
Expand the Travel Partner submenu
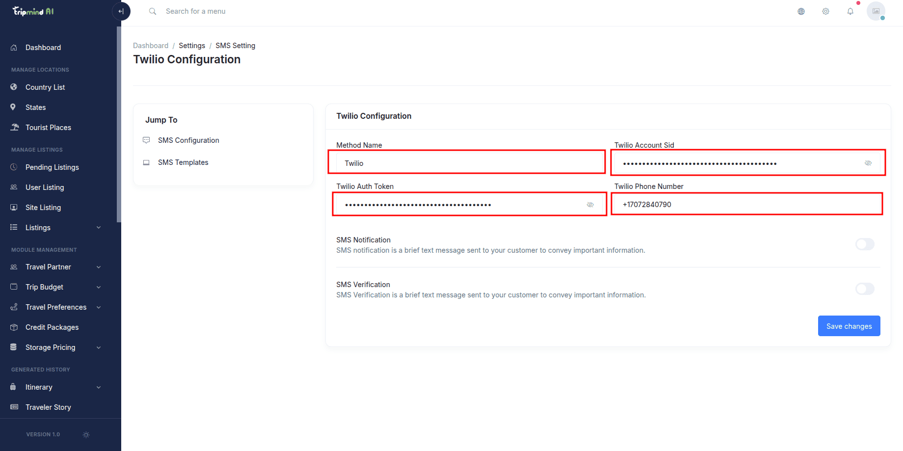click(99, 267)
